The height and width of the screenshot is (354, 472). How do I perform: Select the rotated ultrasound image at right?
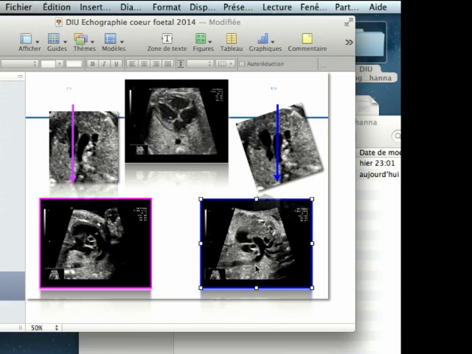click(280, 147)
